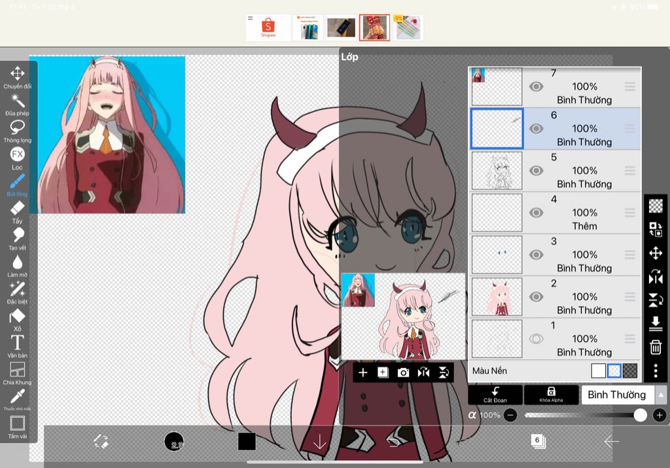Delete layer with trash icon

[x=656, y=347]
